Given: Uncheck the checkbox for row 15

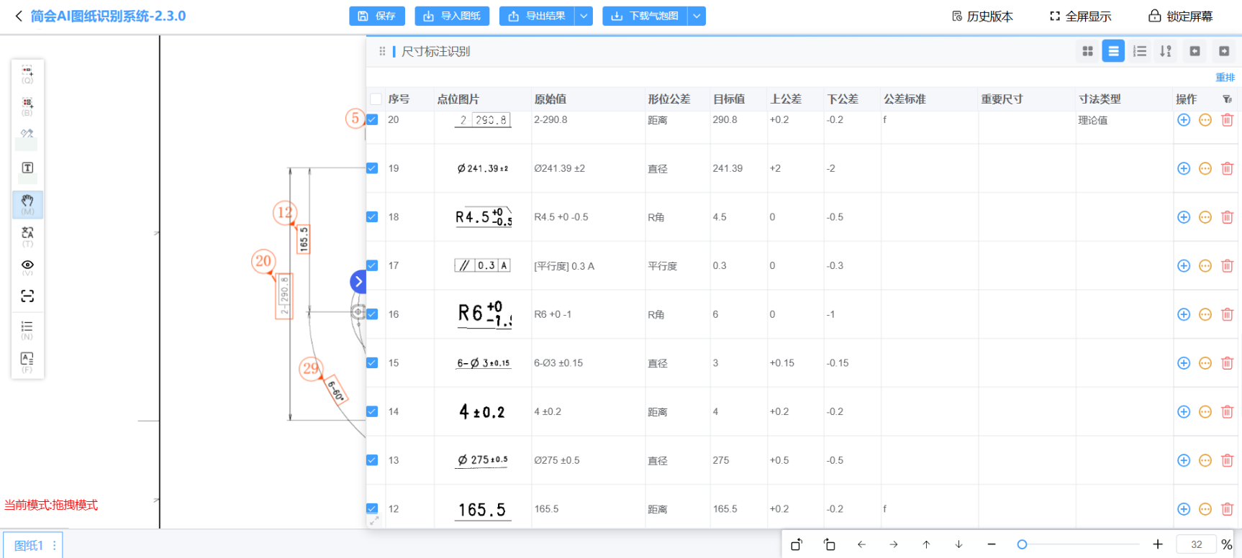Looking at the screenshot, I should click(x=372, y=363).
